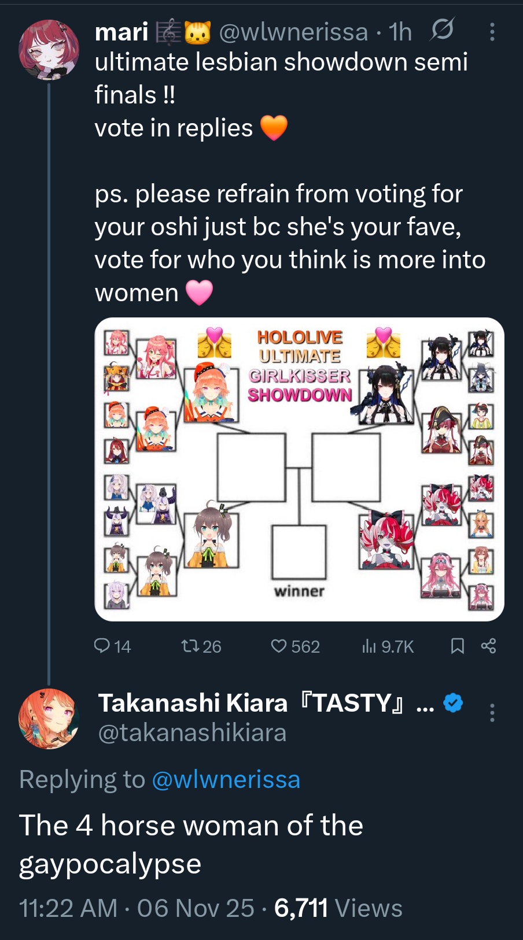Open mari's profile avatar

(x=49, y=50)
